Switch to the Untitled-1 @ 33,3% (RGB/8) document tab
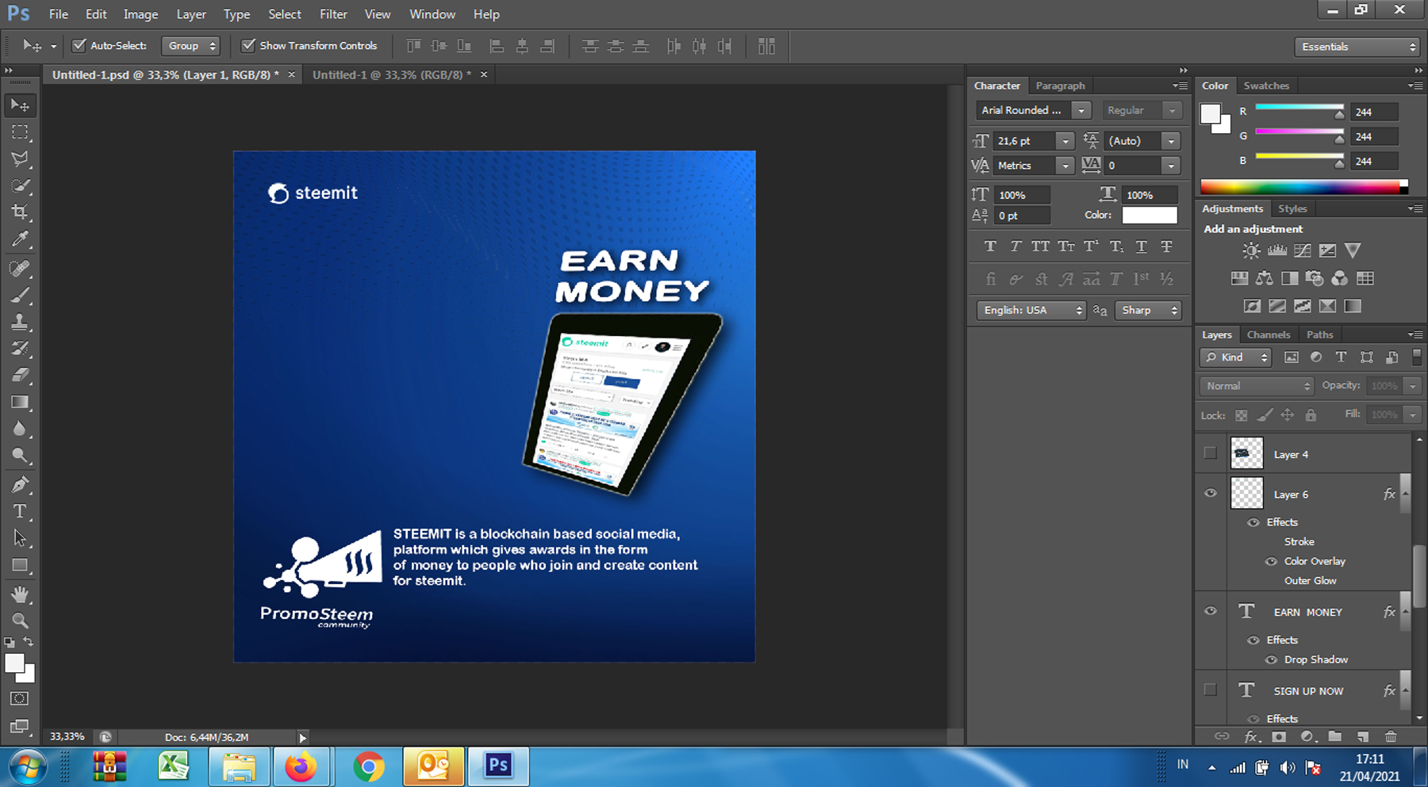This screenshot has width=1428, height=787. click(392, 74)
